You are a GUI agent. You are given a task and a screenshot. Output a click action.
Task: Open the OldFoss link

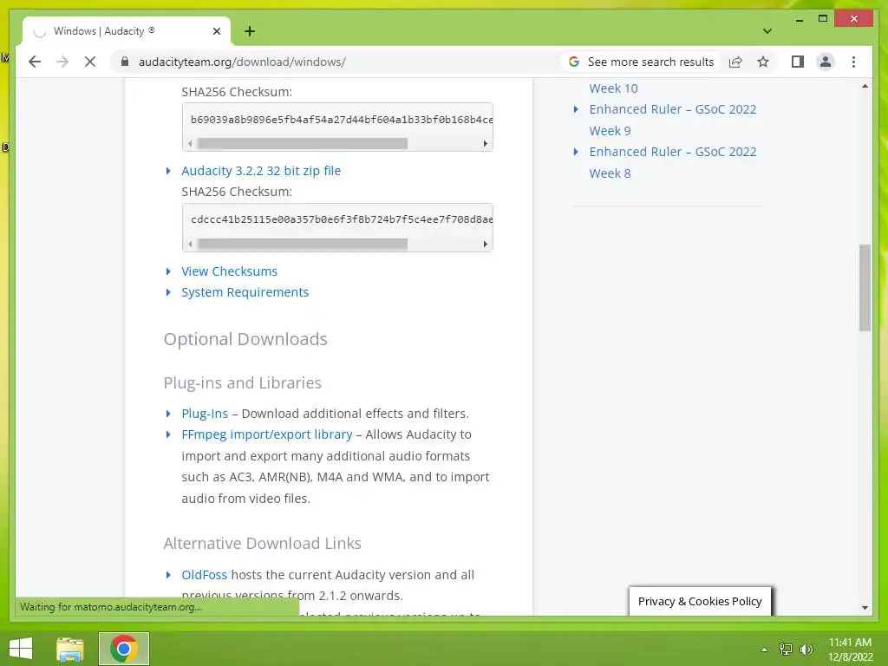204,575
